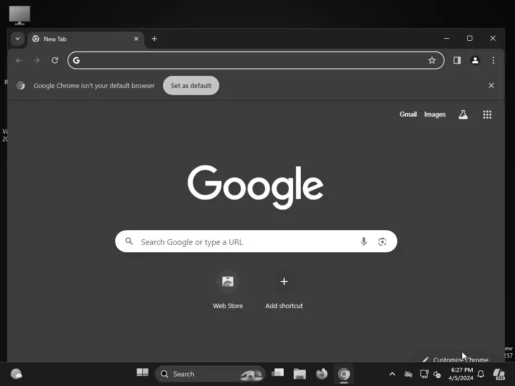Click the Google logo
Image resolution: width=515 pixels, height=386 pixels.
click(x=255, y=186)
